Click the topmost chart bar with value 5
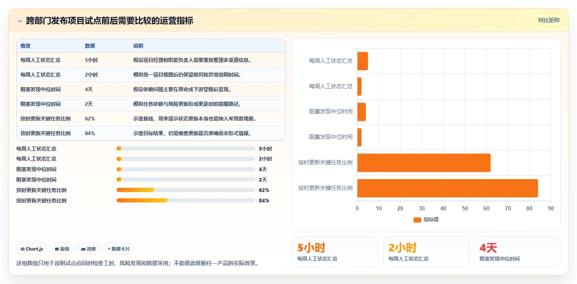 pyautogui.click(x=363, y=61)
